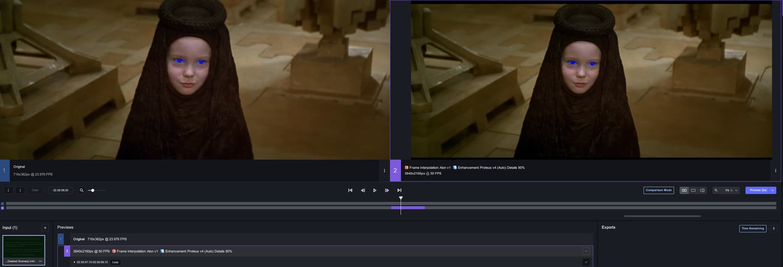Jump to the first frame
Image resolution: width=783 pixels, height=267 pixels.
[350, 190]
